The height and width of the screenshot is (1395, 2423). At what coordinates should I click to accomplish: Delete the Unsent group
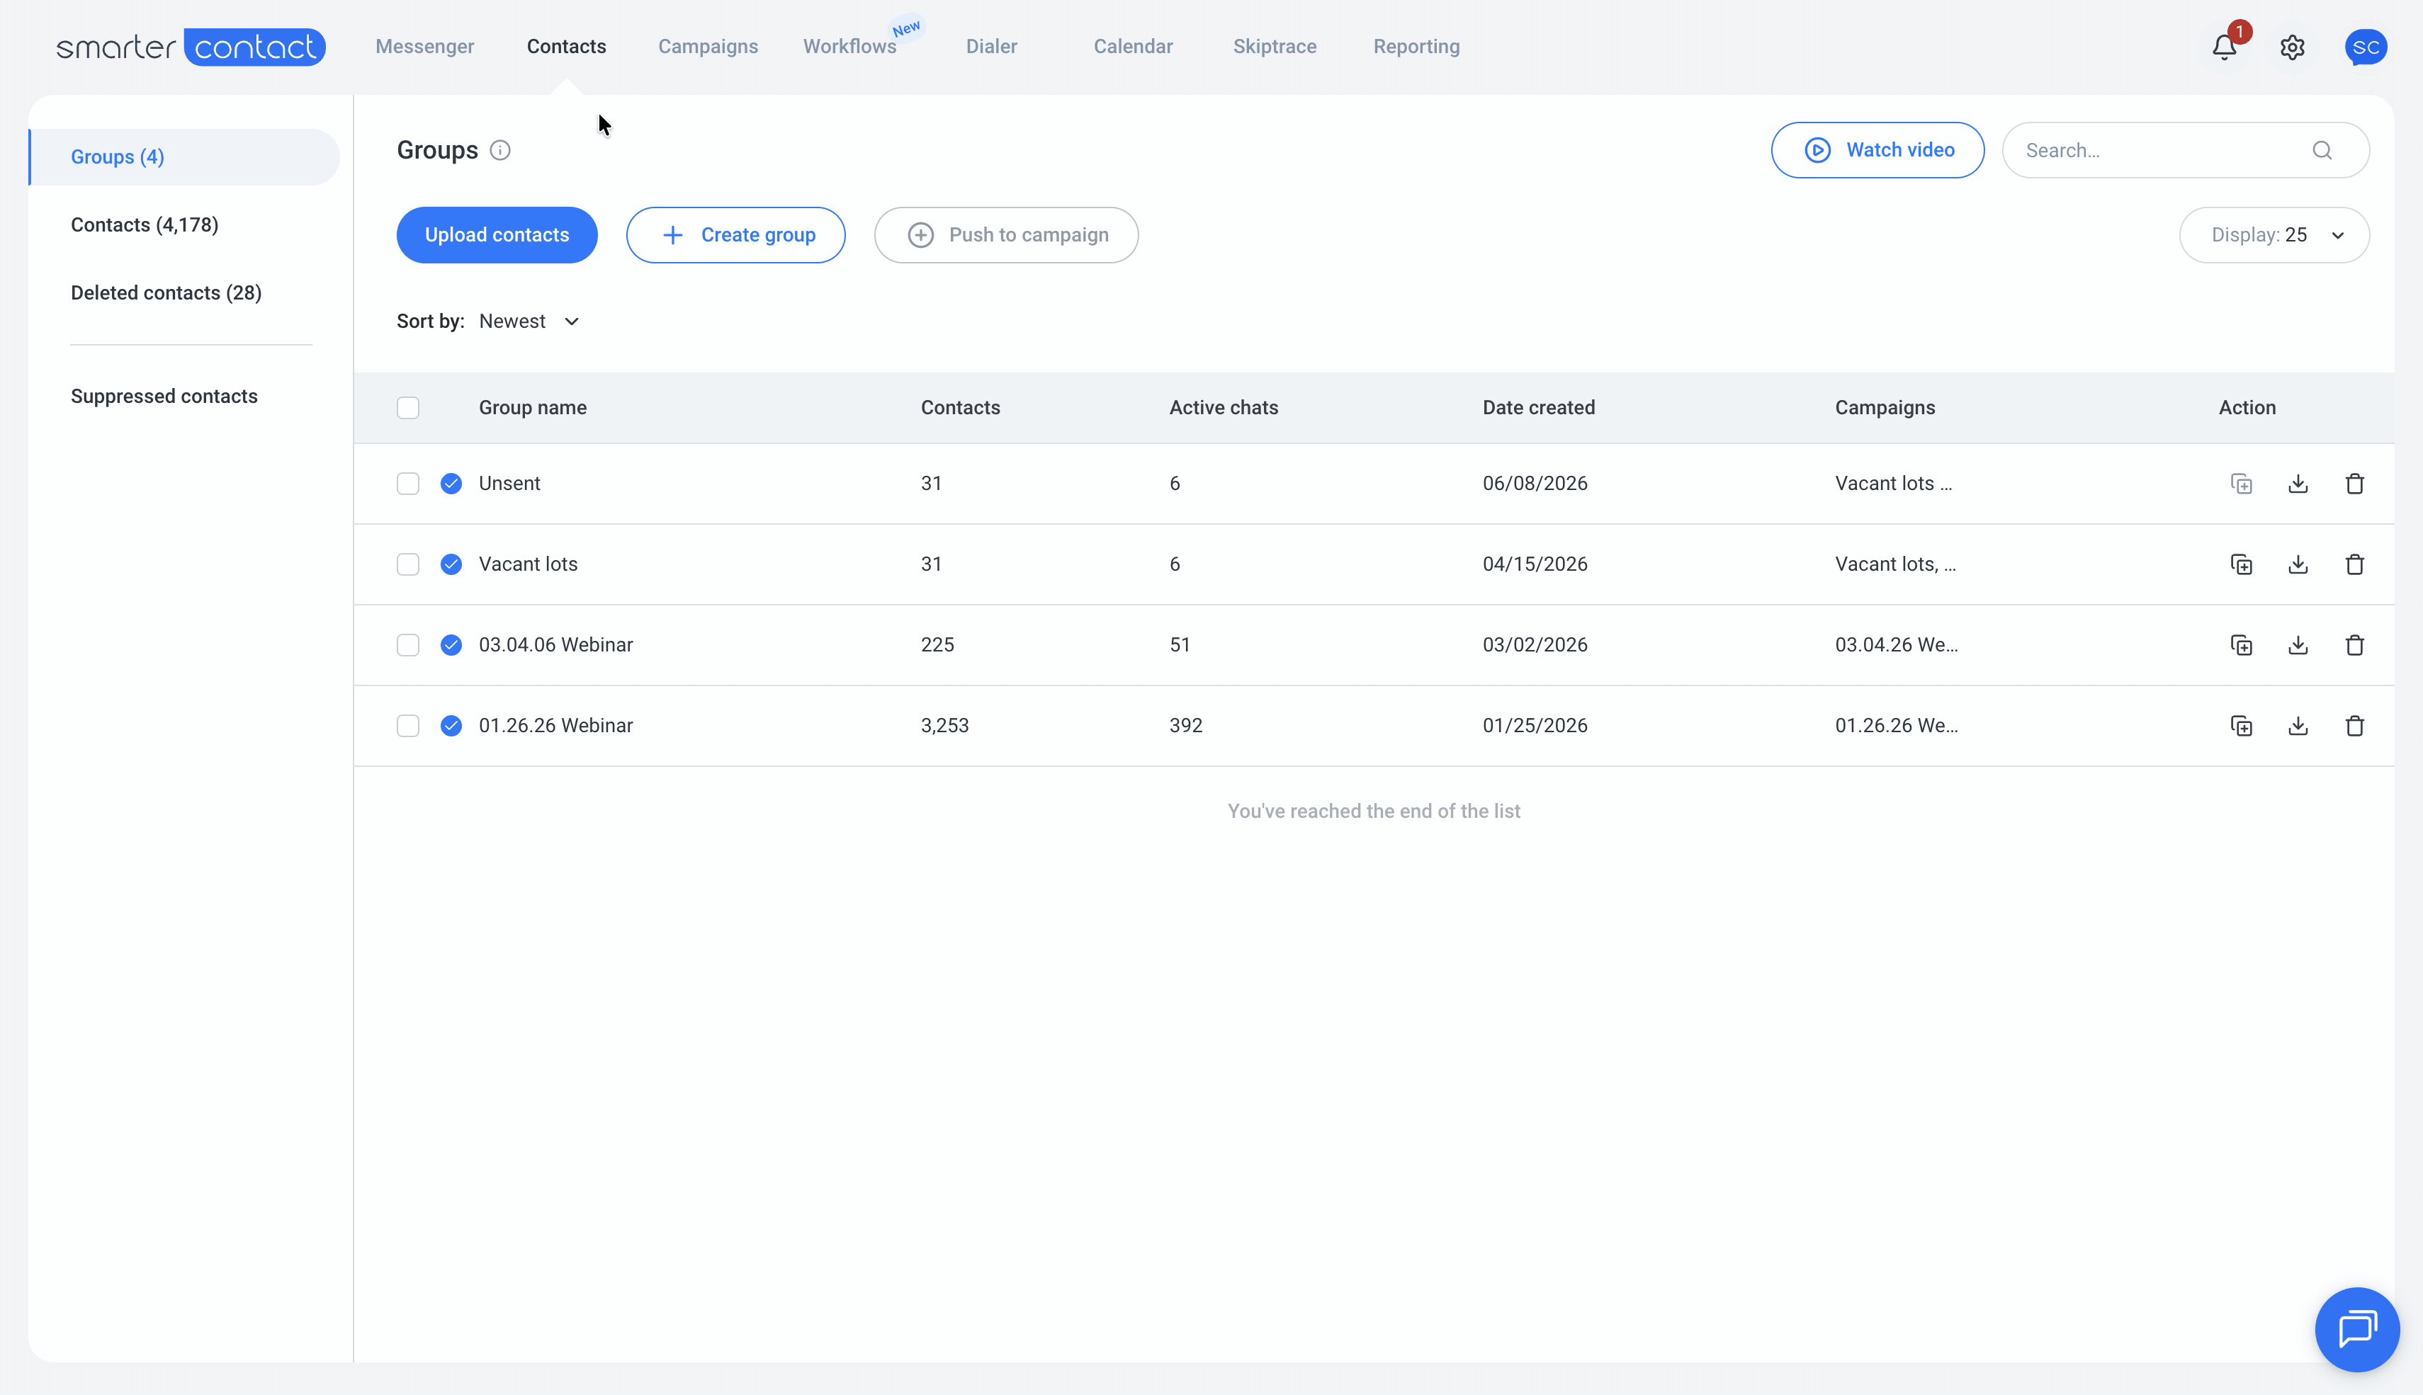point(2354,484)
